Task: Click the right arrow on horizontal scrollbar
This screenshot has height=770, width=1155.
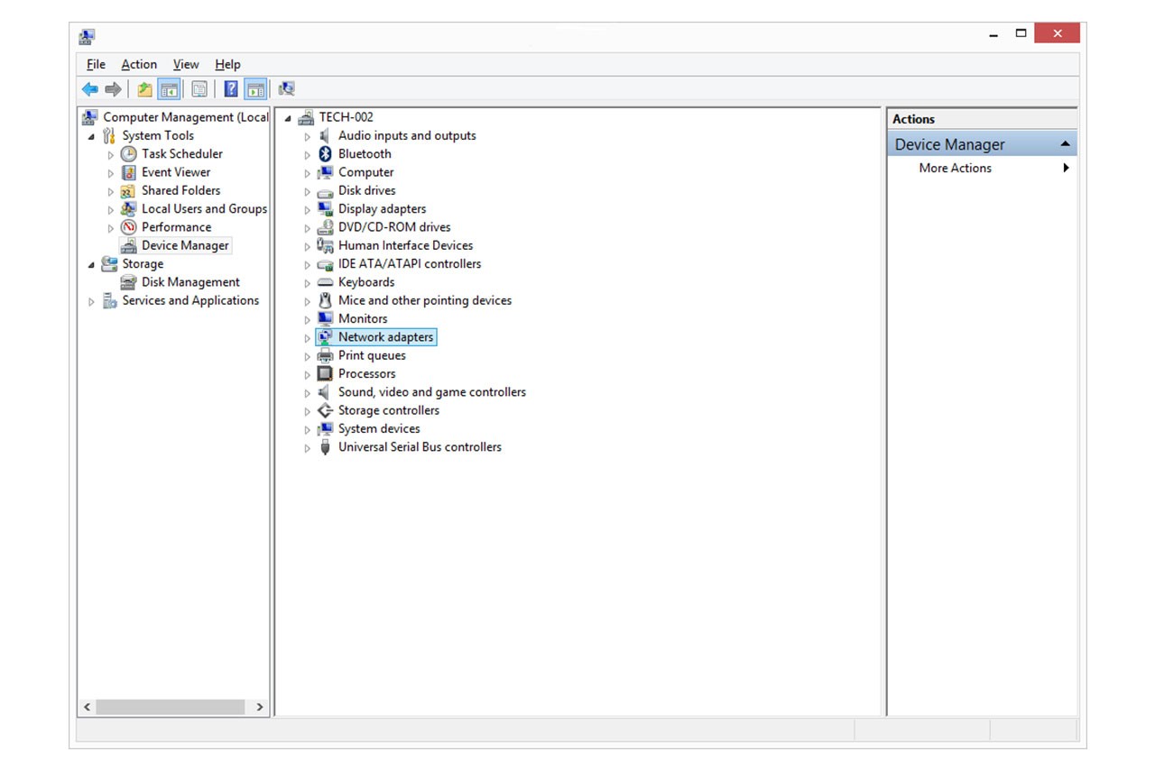Action: [x=260, y=707]
